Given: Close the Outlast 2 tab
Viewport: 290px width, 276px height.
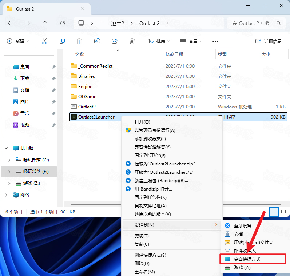Looking at the screenshot, I should pos(83,9).
